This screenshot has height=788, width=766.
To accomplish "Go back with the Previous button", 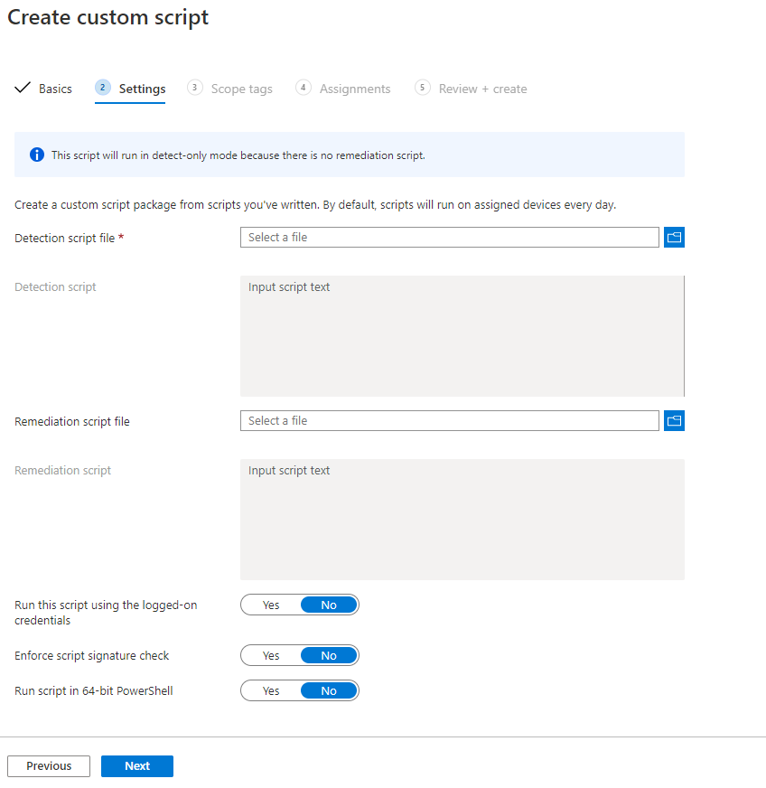I will (x=49, y=766).
